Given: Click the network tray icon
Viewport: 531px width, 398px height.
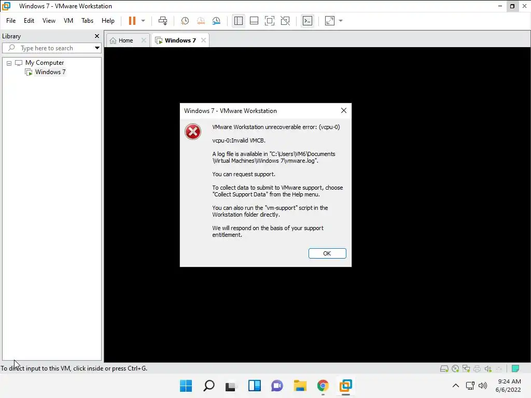Looking at the screenshot, I should 470,386.
